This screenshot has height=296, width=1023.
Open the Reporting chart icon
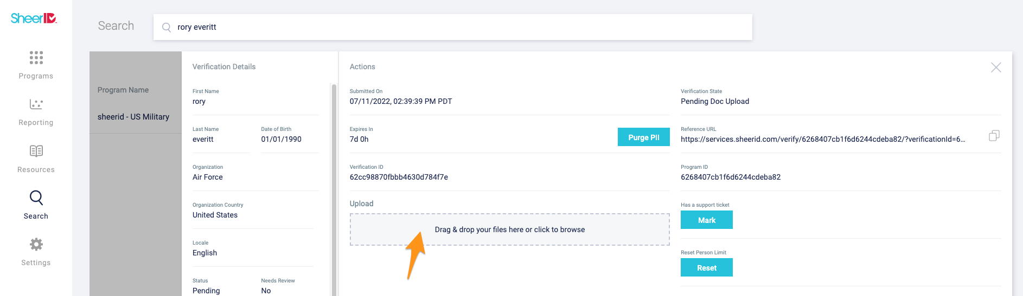pyautogui.click(x=36, y=104)
